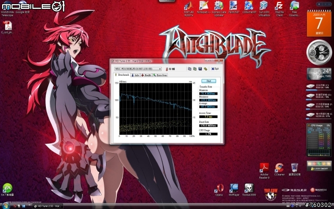The width and height of the screenshot is (334, 209).
Task: Switch to the Info tab in HD Tune
Action: [135, 75]
